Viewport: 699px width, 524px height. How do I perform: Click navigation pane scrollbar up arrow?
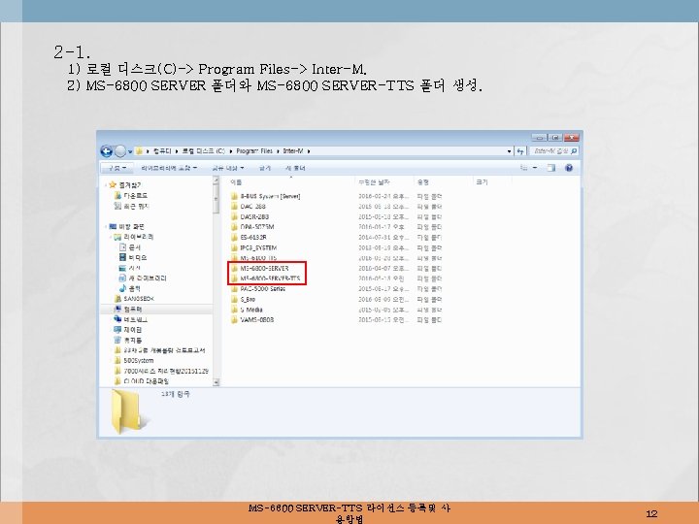[x=216, y=180]
